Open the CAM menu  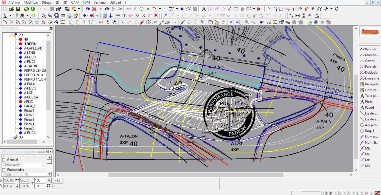(75, 3)
